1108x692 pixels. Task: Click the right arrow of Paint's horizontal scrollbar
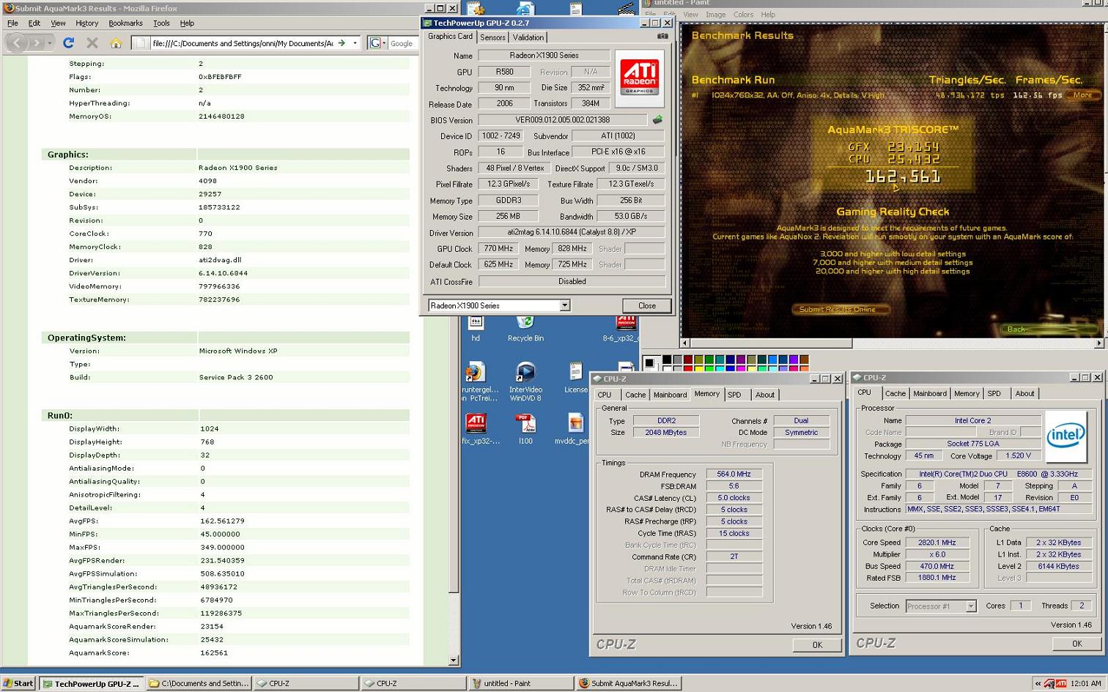[x=1099, y=343]
